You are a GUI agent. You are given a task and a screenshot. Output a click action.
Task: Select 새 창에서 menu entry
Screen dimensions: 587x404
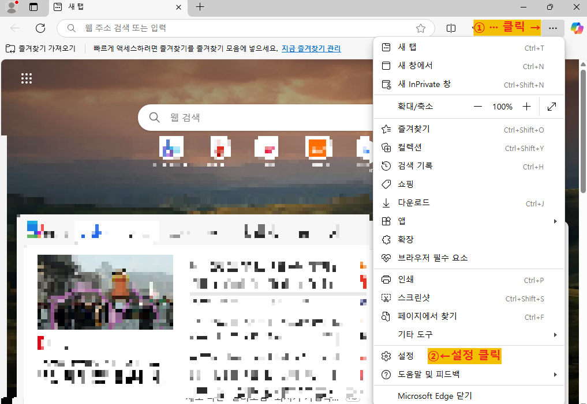click(469, 66)
